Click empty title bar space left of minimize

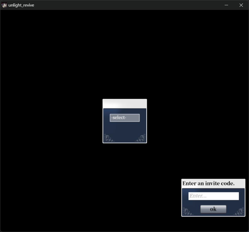pyautogui.click(x=131, y=5)
